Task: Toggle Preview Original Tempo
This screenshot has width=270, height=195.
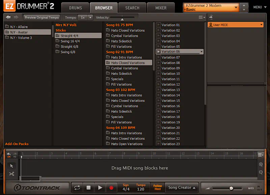Action: click(42, 18)
